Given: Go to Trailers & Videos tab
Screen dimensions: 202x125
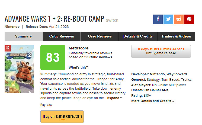Looking at the screenshot, I should [176, 36].
